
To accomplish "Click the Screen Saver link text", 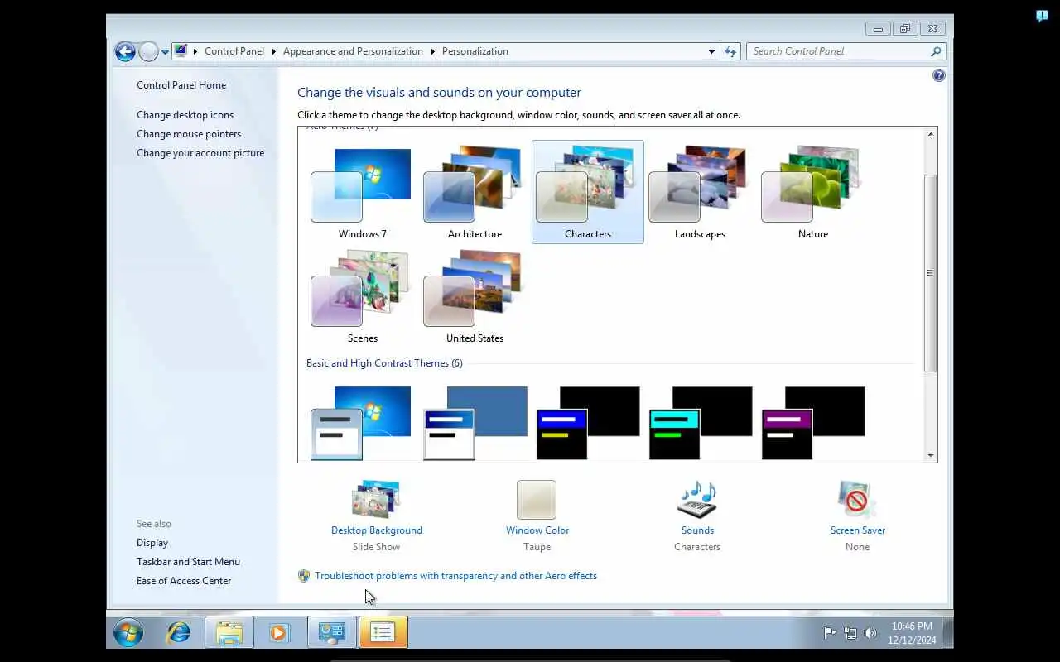I will (x=858, y=530).
